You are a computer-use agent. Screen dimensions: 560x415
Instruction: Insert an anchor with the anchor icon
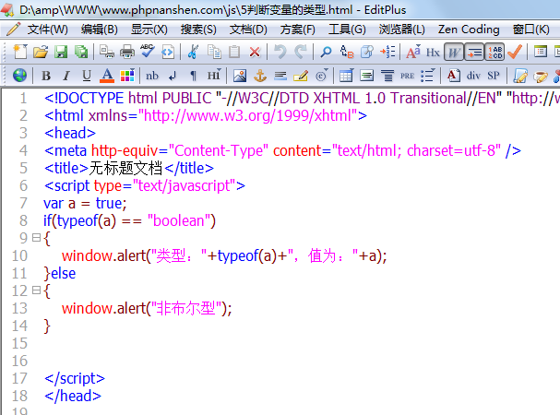tap(260, 76)
